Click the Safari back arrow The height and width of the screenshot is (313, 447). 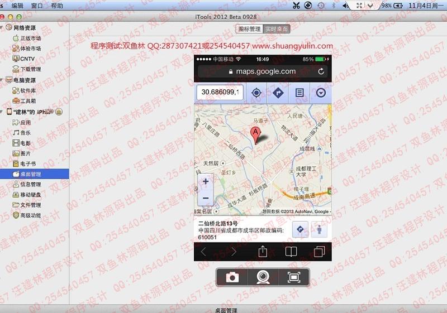[203, 252]
